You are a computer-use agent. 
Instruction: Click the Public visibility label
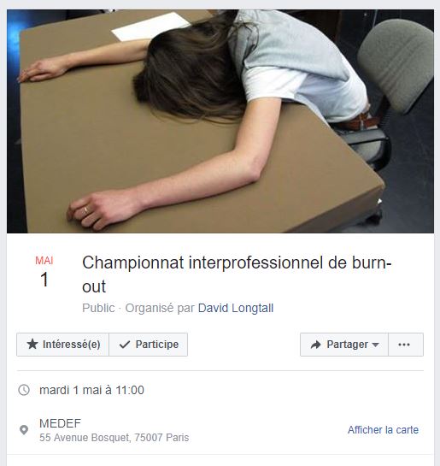(98, 308)
